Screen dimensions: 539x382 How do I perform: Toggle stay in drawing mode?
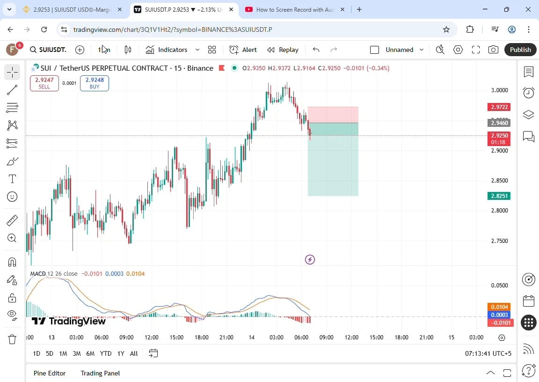coord(12,280)
